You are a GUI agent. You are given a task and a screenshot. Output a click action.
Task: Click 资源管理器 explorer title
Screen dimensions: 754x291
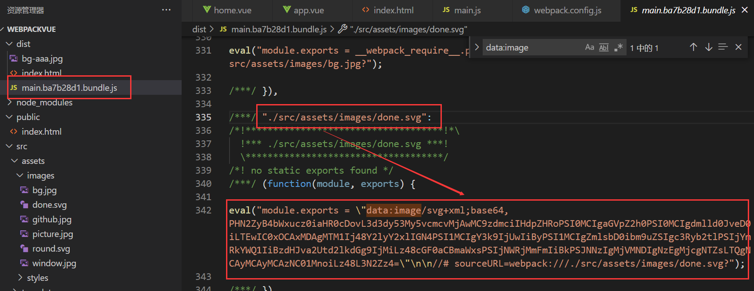[x=26, y=10]
